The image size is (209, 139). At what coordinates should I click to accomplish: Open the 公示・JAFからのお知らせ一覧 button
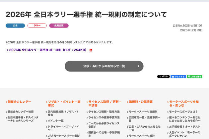pos(104,66)
